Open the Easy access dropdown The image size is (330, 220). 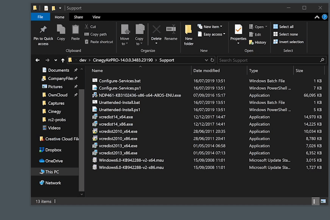212,34
